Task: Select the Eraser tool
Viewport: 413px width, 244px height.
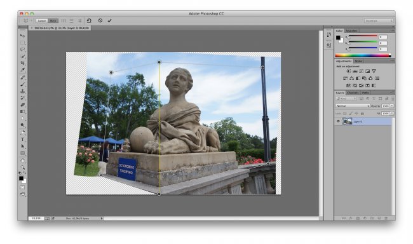Action: (x=23, y=105)
